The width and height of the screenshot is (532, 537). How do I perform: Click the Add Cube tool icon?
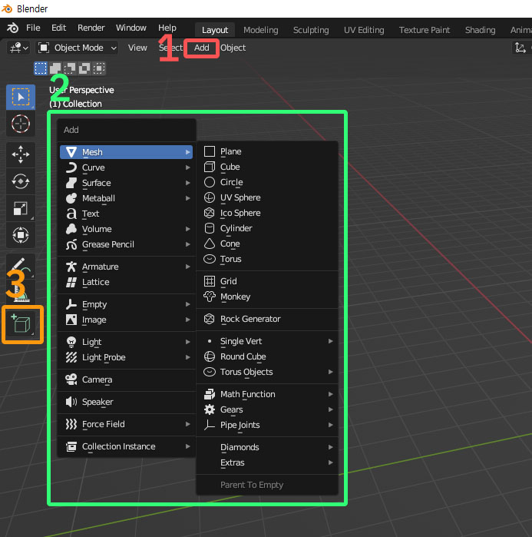tap(21, 325)
